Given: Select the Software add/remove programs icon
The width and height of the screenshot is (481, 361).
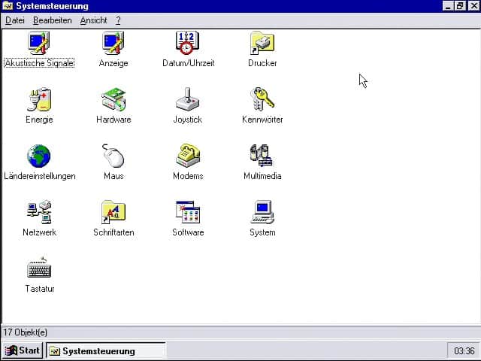Looking at the screenshot, I should pyautogui.click(x=188, y=212).
